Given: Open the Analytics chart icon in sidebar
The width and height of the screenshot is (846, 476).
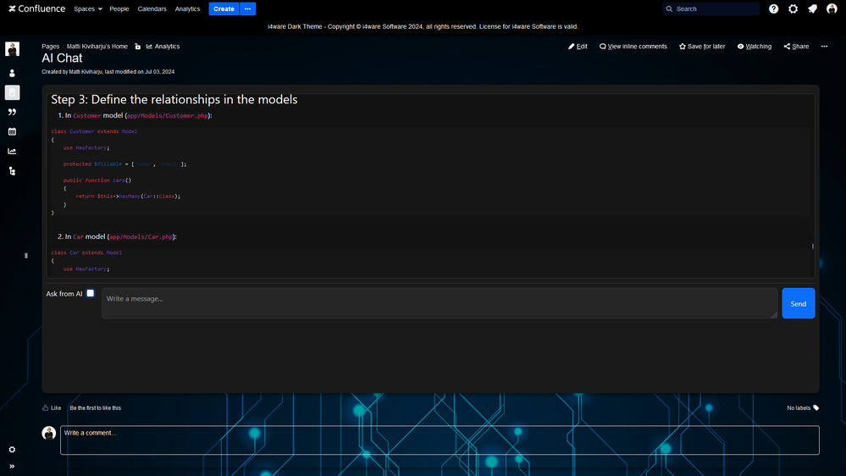Looking at the screenshot, I should pyautogui.click(x=12, y=151).
